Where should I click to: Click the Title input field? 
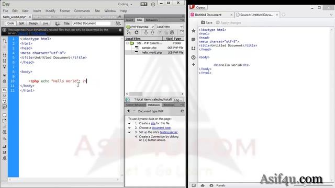91,23
